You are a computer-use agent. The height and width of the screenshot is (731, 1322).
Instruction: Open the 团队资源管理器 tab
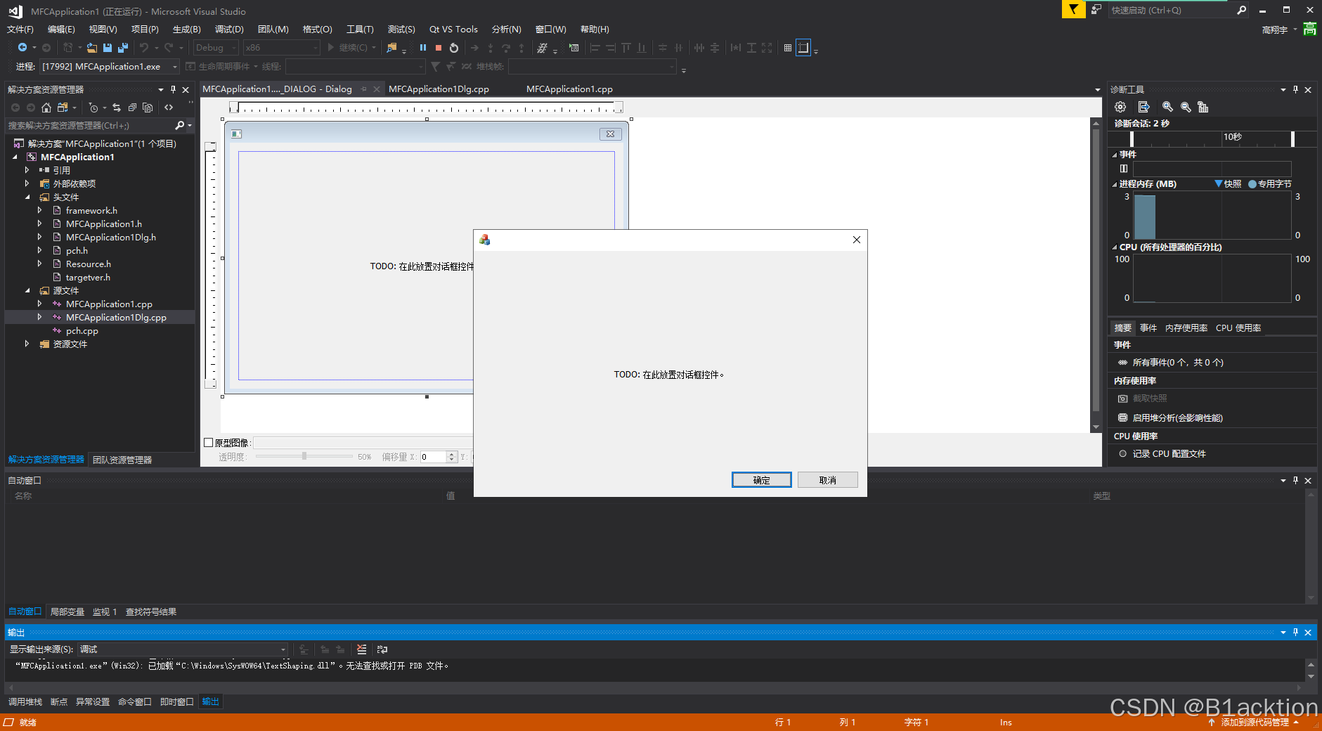pyautogui.click(x=122, y=460)
